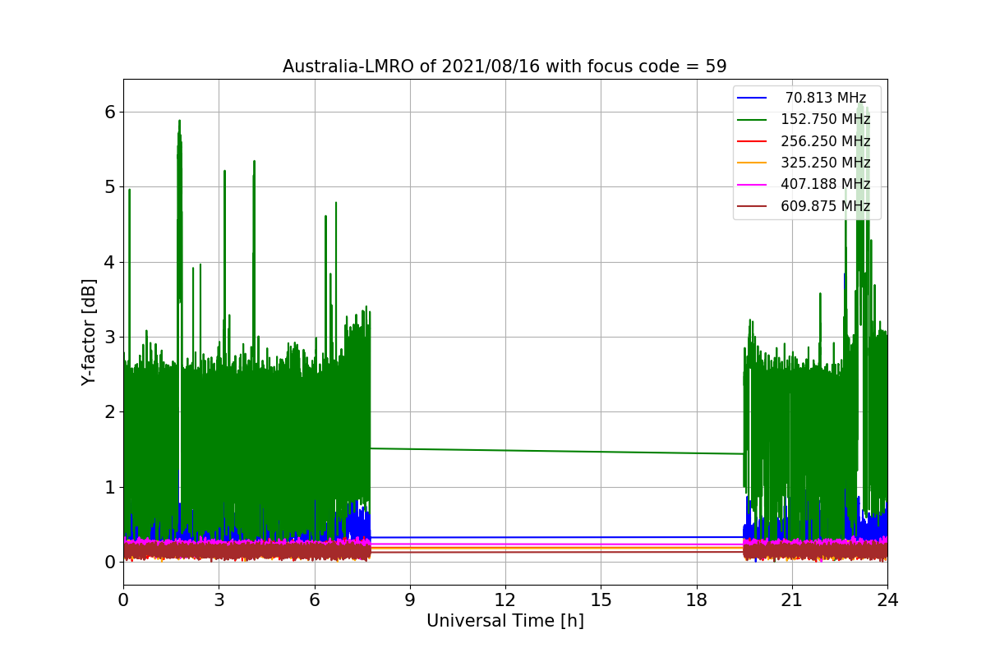Click the x-axis tick label 21
This screenshot has height=657, width=986.
pos(792,600)
